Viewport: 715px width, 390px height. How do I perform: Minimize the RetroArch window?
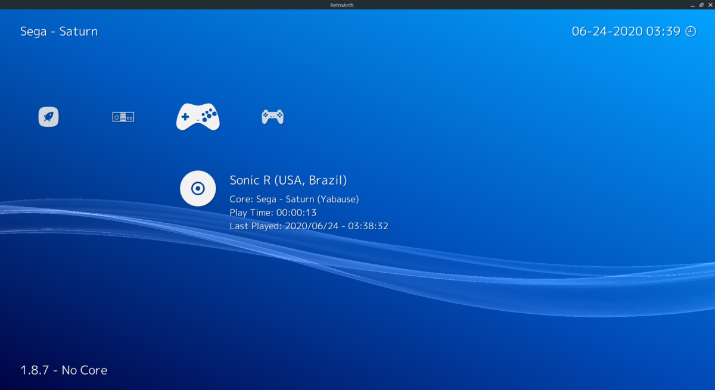click(x=692, y=5)
